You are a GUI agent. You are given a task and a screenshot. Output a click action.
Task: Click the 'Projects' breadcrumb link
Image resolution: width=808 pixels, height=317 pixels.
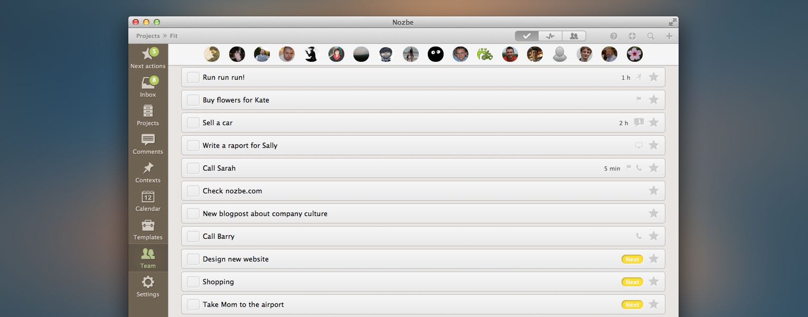[148, 36]
